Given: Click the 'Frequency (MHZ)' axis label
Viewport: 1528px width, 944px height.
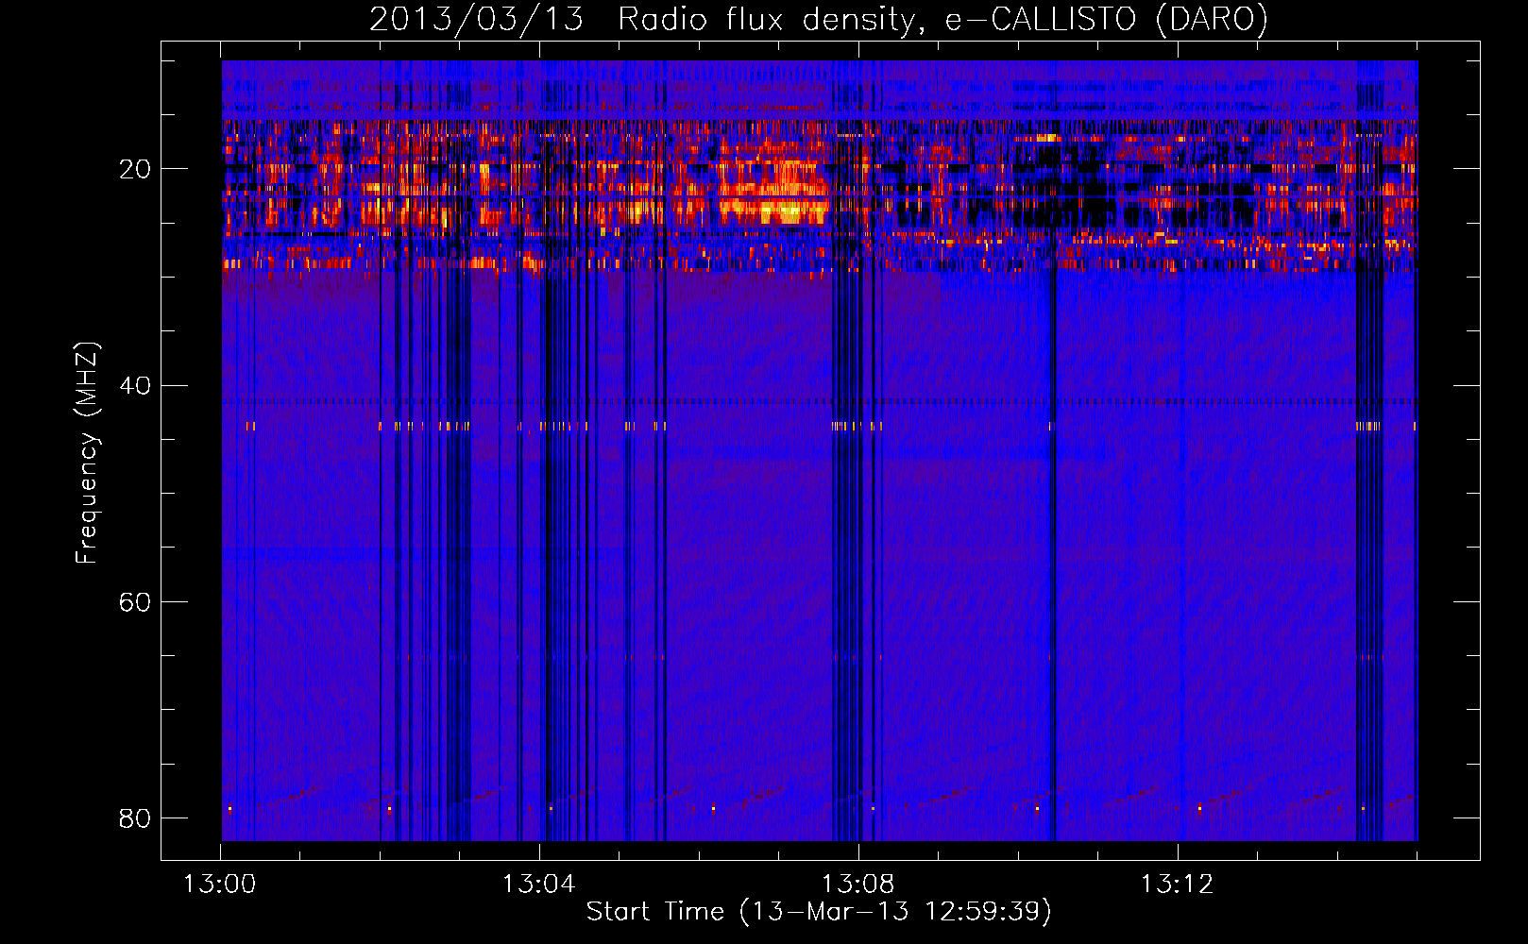Looking at the screenshot, I should (86, 453).
